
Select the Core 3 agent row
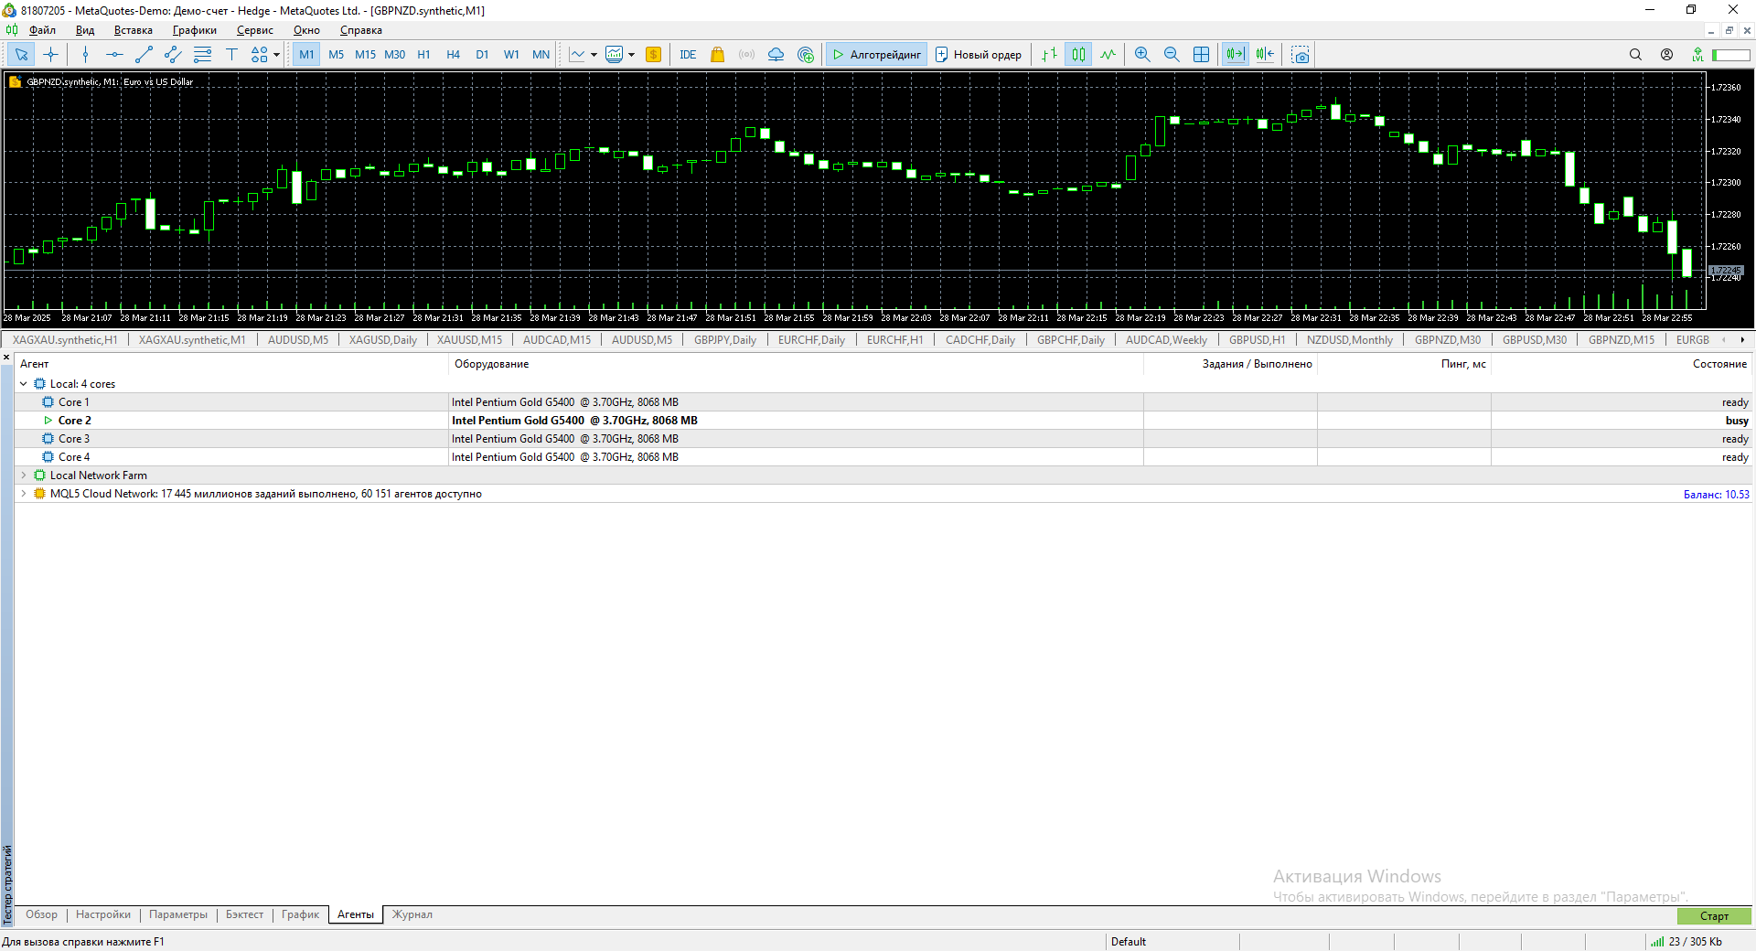click(74, 439)
